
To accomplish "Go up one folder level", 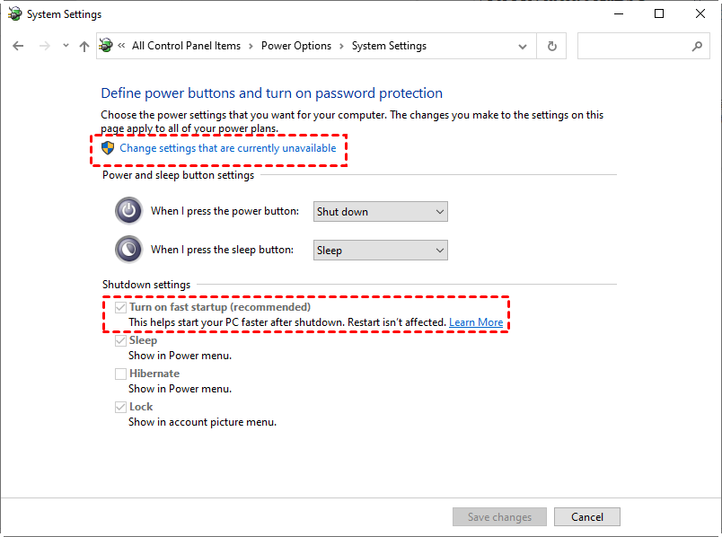I will (x=84, y=46).
